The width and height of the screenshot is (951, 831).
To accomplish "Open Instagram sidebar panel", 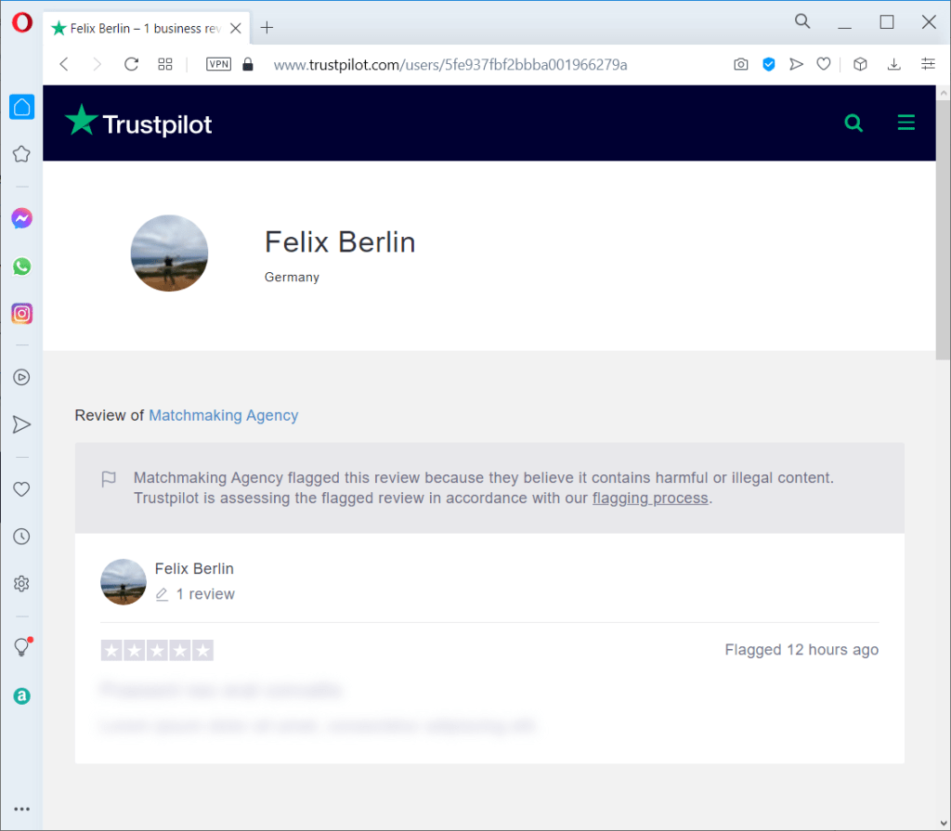I will [x=21, y=314].
